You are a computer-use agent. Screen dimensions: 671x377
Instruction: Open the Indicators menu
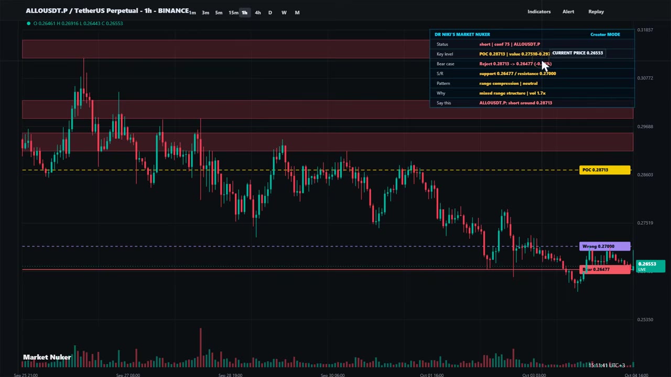(539, 12)
